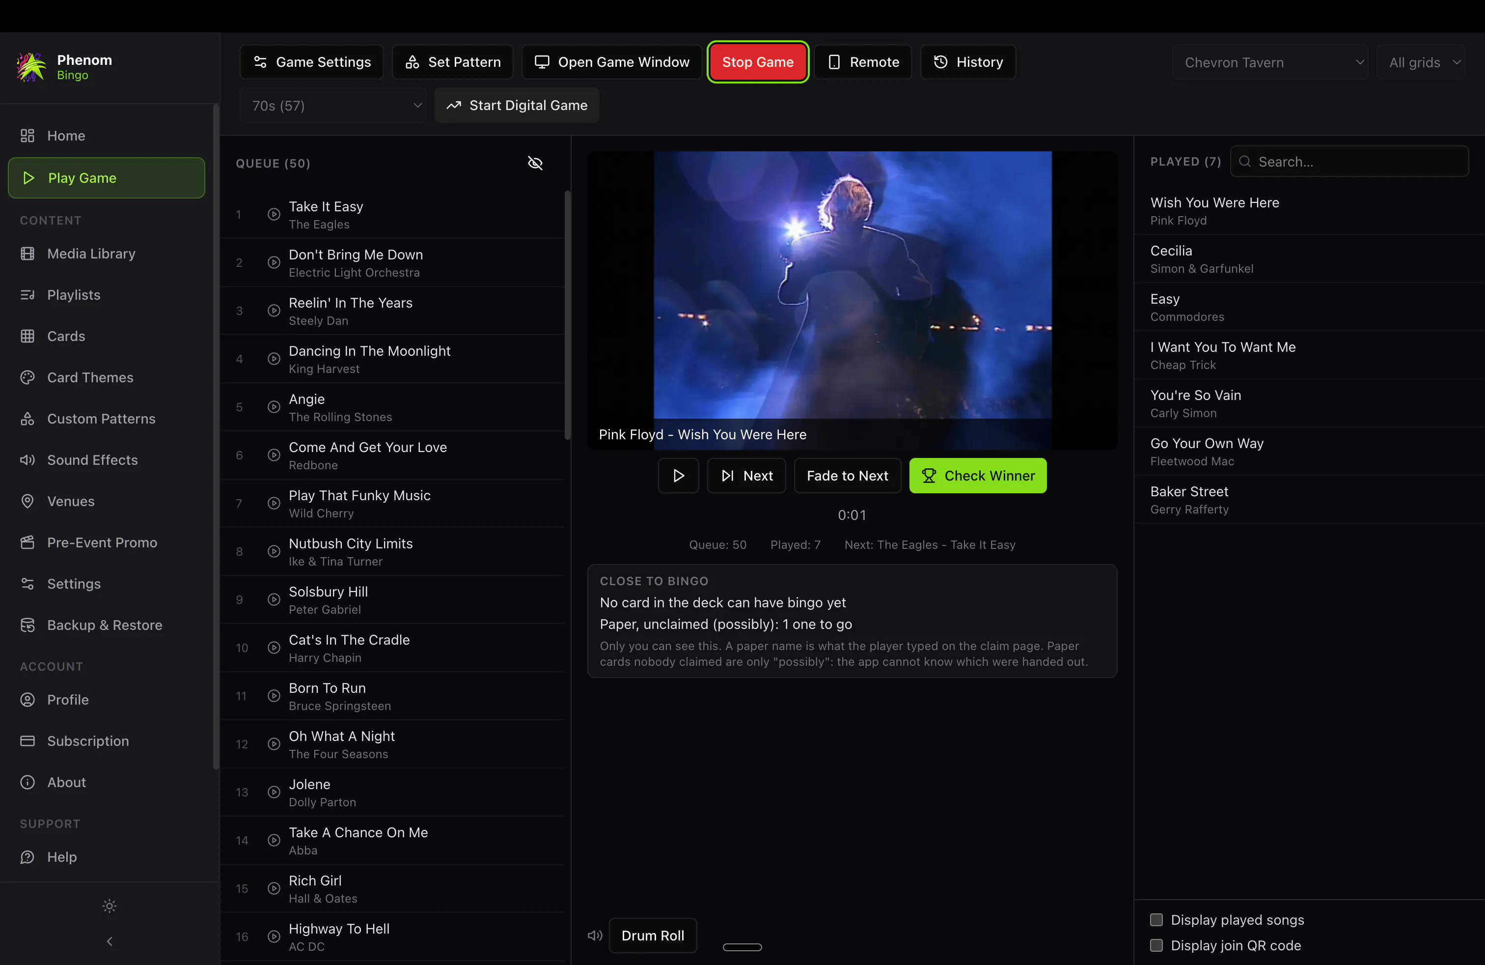Play the Drum Roll sound effect
The width and height of the screenshot is (1485, 965).
653,935
